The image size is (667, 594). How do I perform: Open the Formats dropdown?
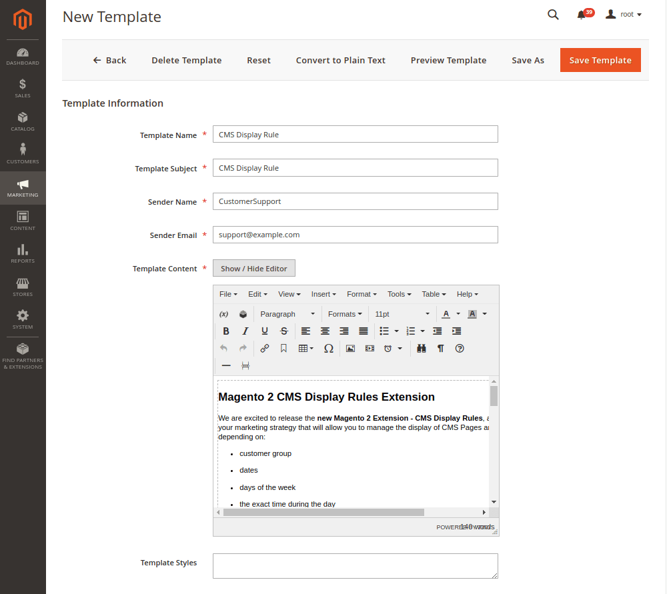tap(345, 314)
